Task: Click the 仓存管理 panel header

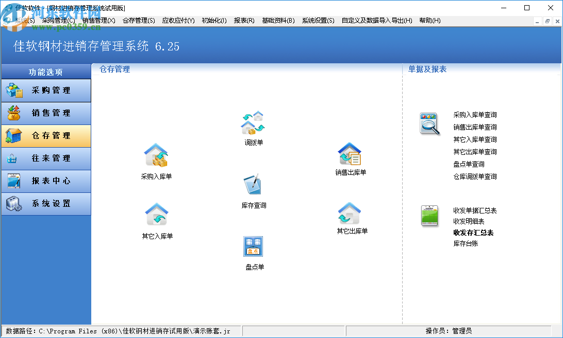Action: pos(114,69)
